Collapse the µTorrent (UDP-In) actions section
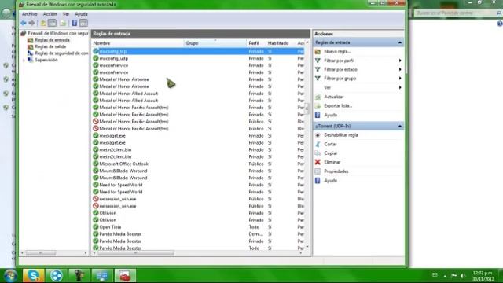This screenshot has height=283, width=503. click(400, 126)
